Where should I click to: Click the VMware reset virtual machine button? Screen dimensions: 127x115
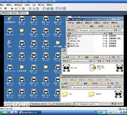tap(23, 9)
